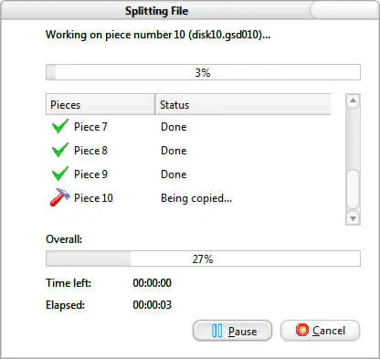Click the green checkmark icon for Piece 8

60,150
